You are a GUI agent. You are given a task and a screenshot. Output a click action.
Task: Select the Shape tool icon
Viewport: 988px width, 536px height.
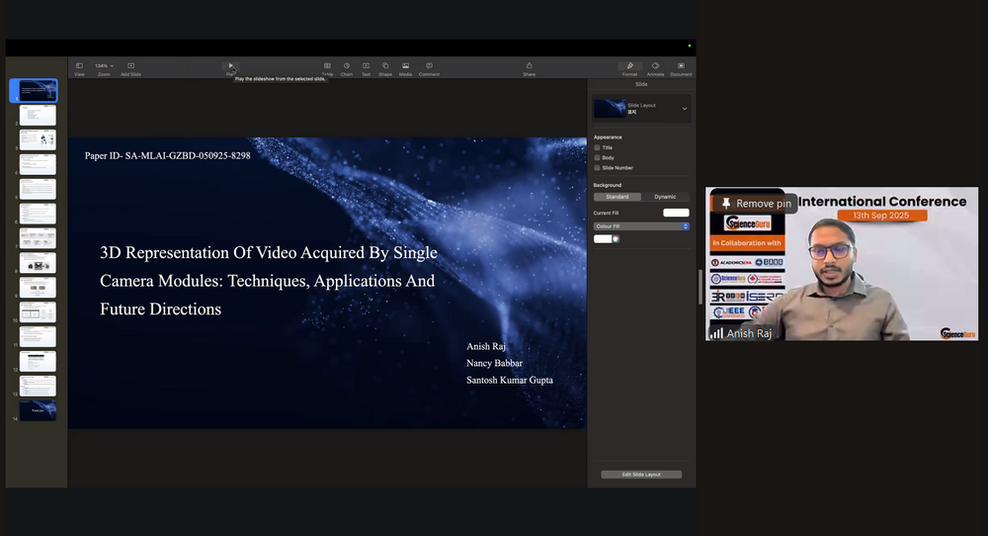point(385,66)
